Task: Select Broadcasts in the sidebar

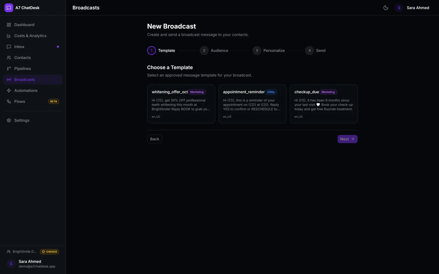Action: (x=33, y=79)
